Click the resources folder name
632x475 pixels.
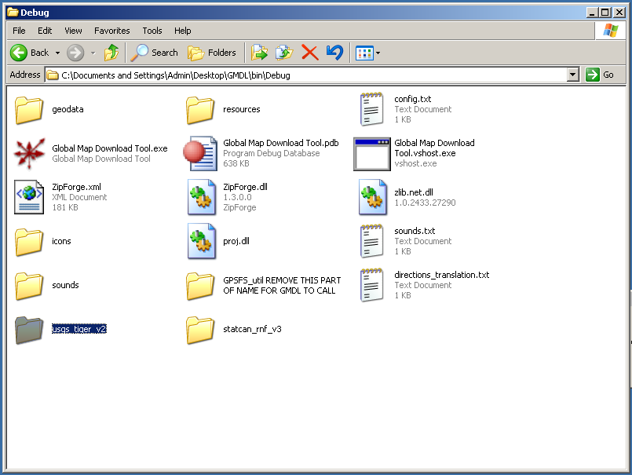point(242,109)
